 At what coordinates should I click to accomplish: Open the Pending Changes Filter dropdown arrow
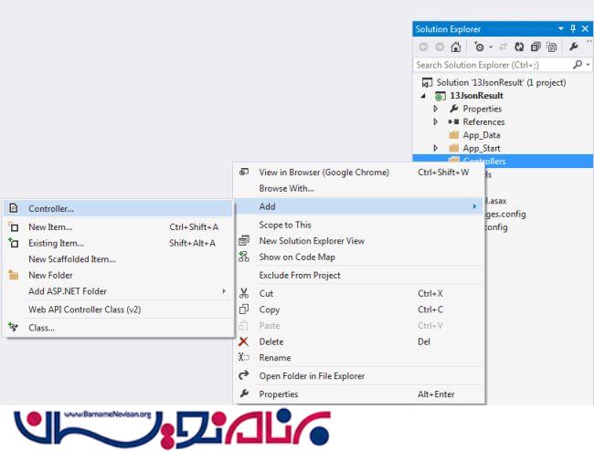491,47
